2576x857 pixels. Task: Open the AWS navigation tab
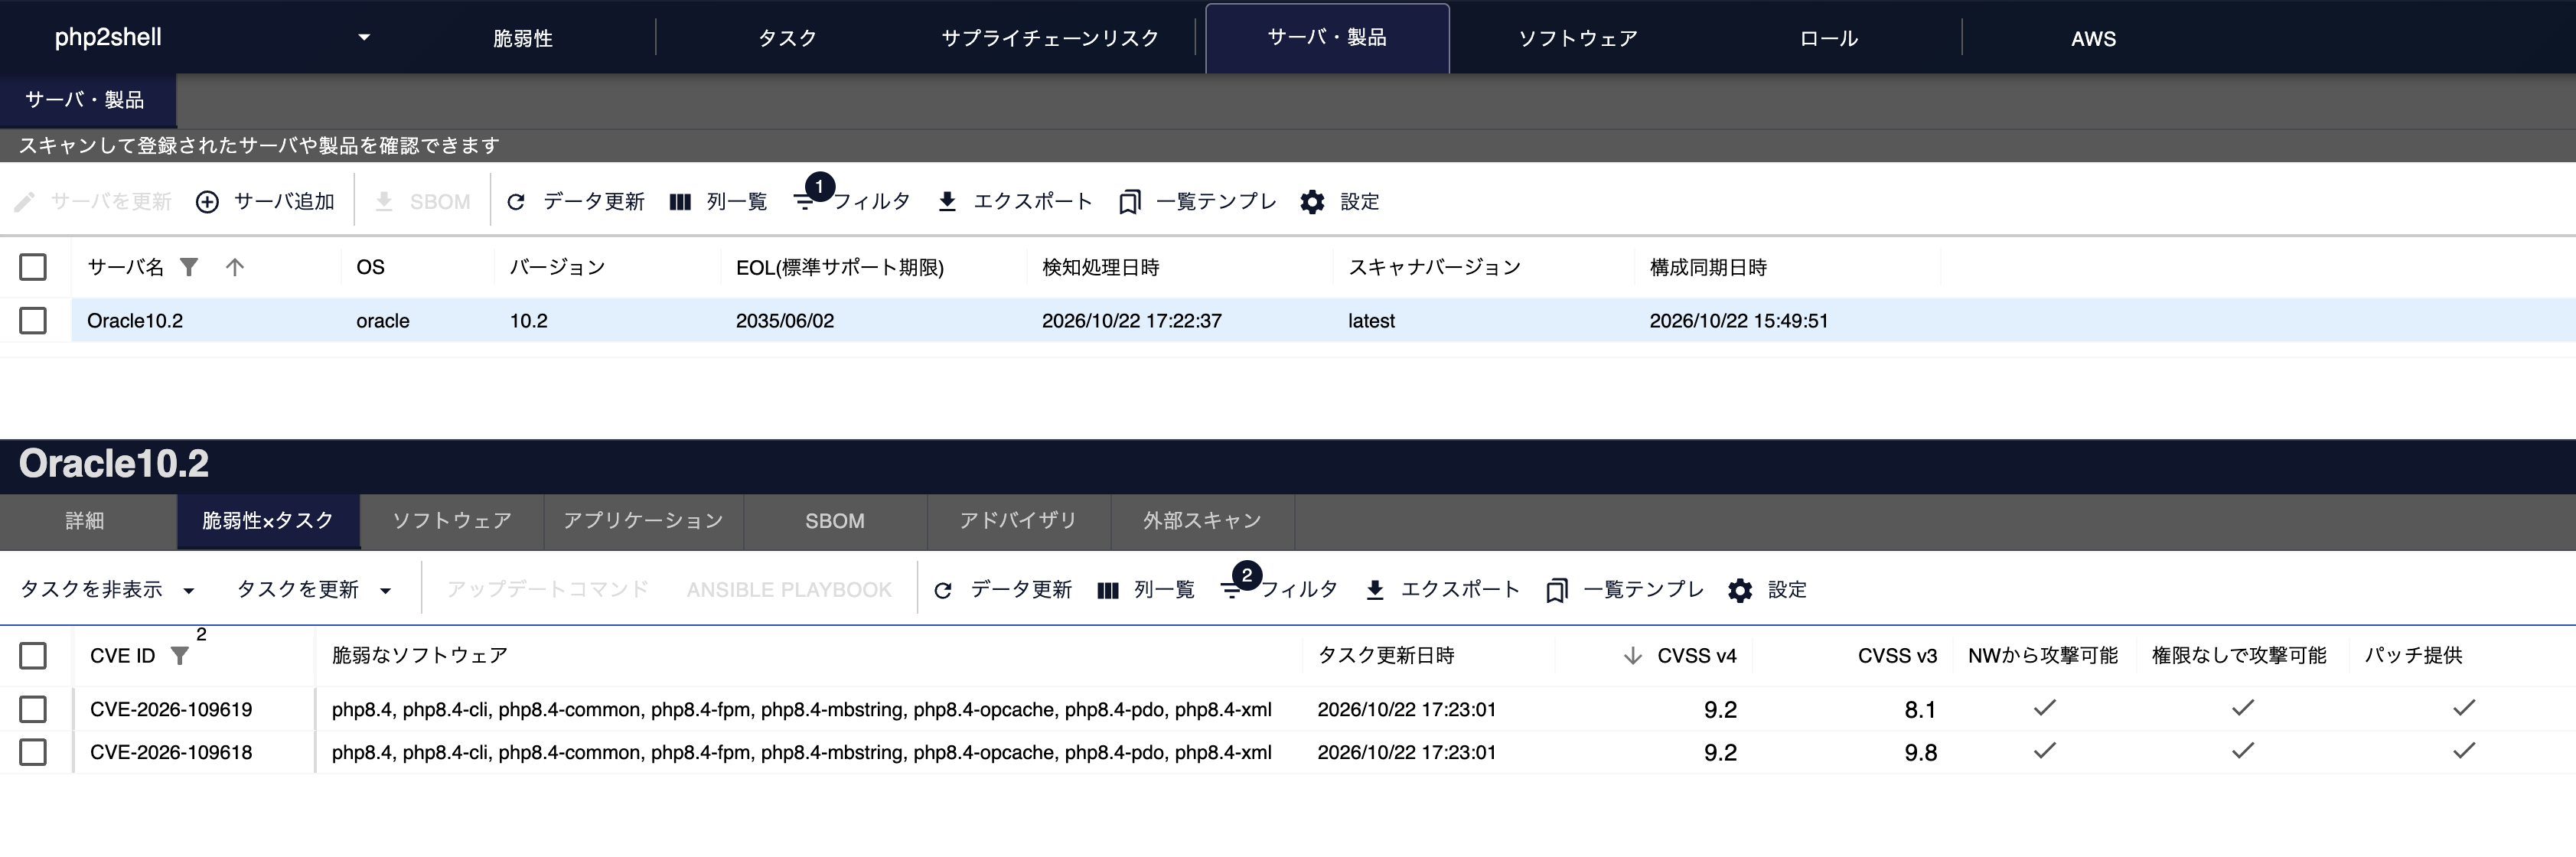(2093, 38)
